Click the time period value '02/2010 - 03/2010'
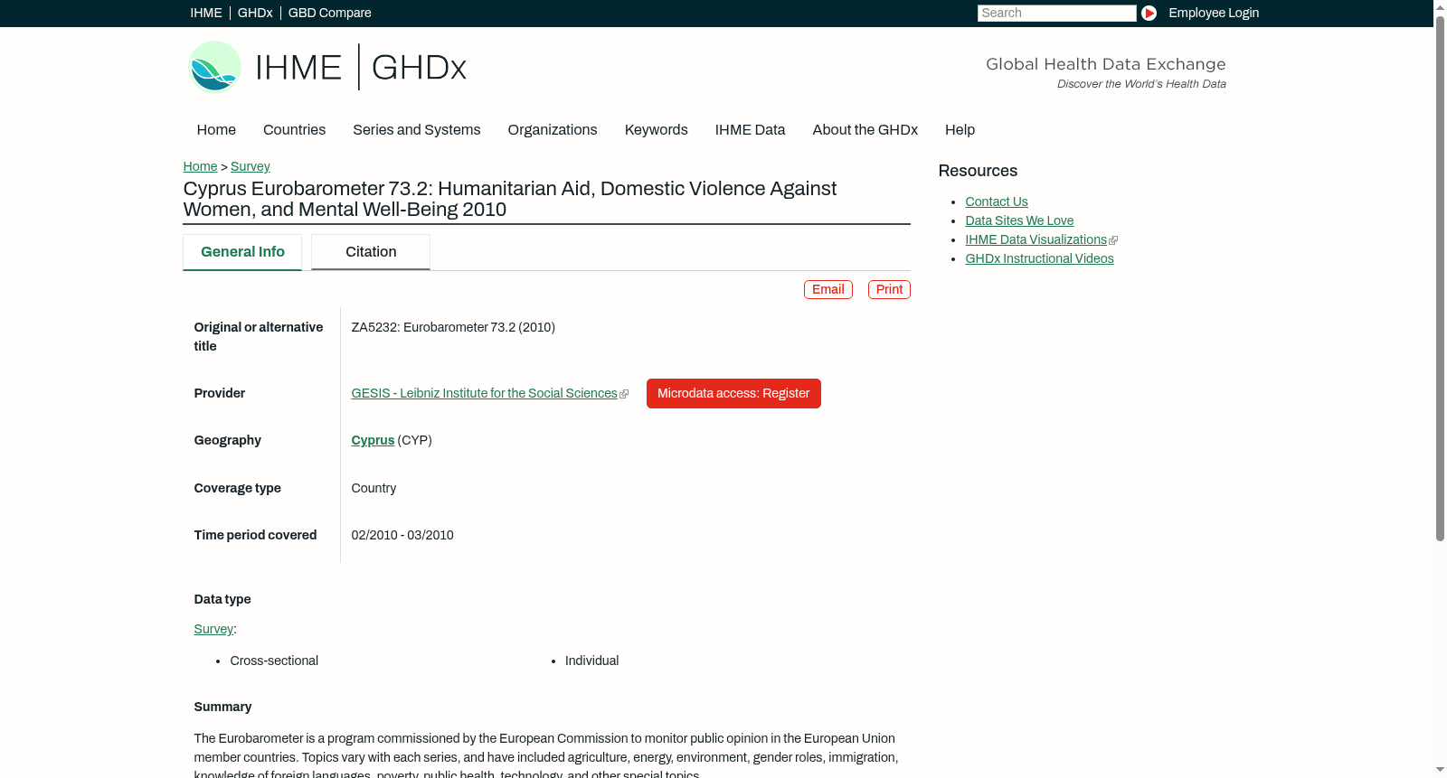The height and width of the screenshot is (778, 1447). 402,535
